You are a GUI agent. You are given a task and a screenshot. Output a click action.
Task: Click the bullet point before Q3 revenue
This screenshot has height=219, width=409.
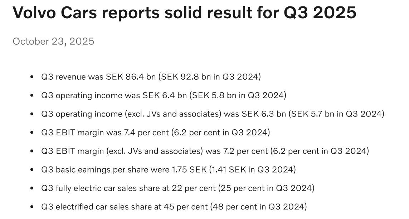point(32,77)
